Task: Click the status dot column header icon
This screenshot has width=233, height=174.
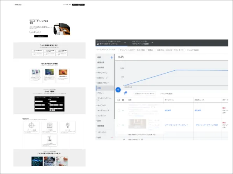Action: 123,100
